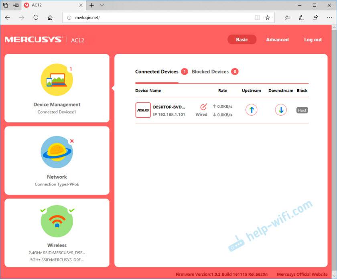The width and height of the screenshot is (337, 279).
Task: Show tab previews dropdown
Action: click(102, 5)
